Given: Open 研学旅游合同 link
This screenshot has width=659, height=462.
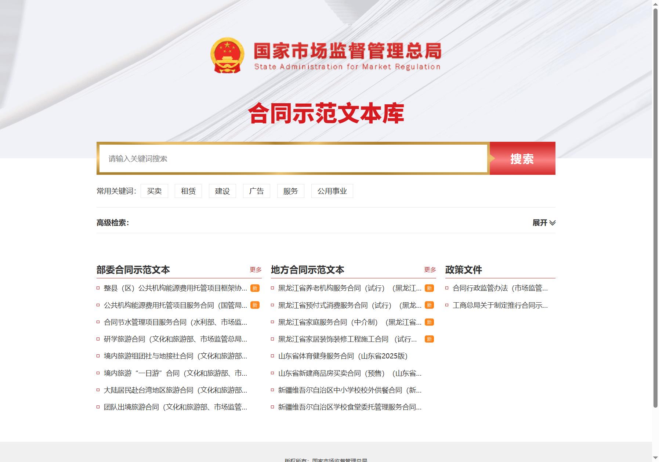Looking at the screenshot, I should pyautogui.click(x=175, y=339).
